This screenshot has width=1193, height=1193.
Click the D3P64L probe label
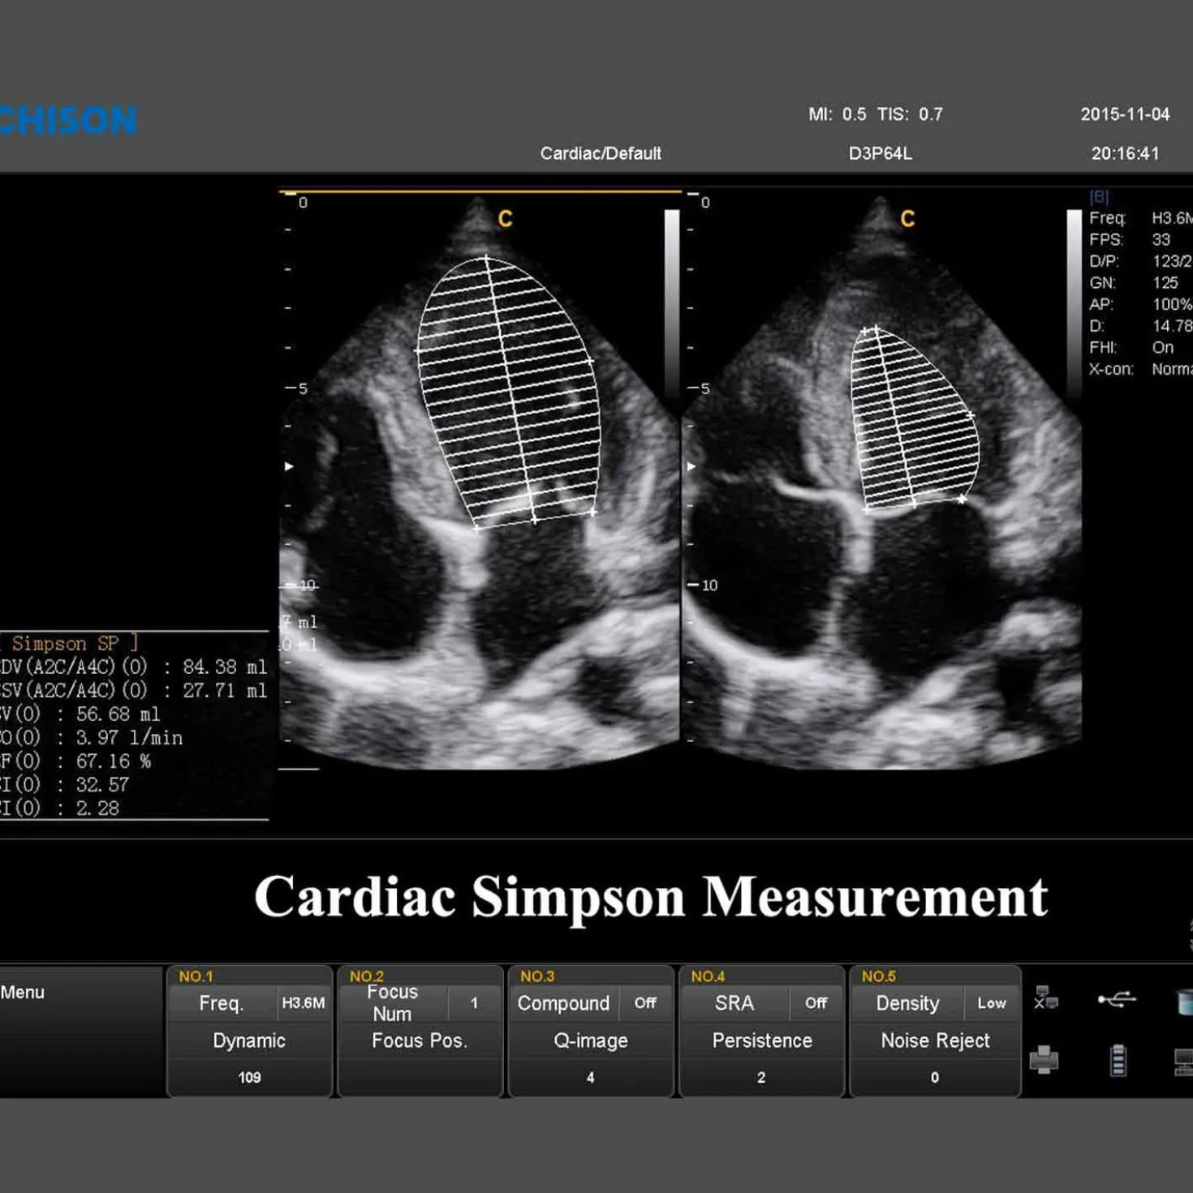[881, 153]
